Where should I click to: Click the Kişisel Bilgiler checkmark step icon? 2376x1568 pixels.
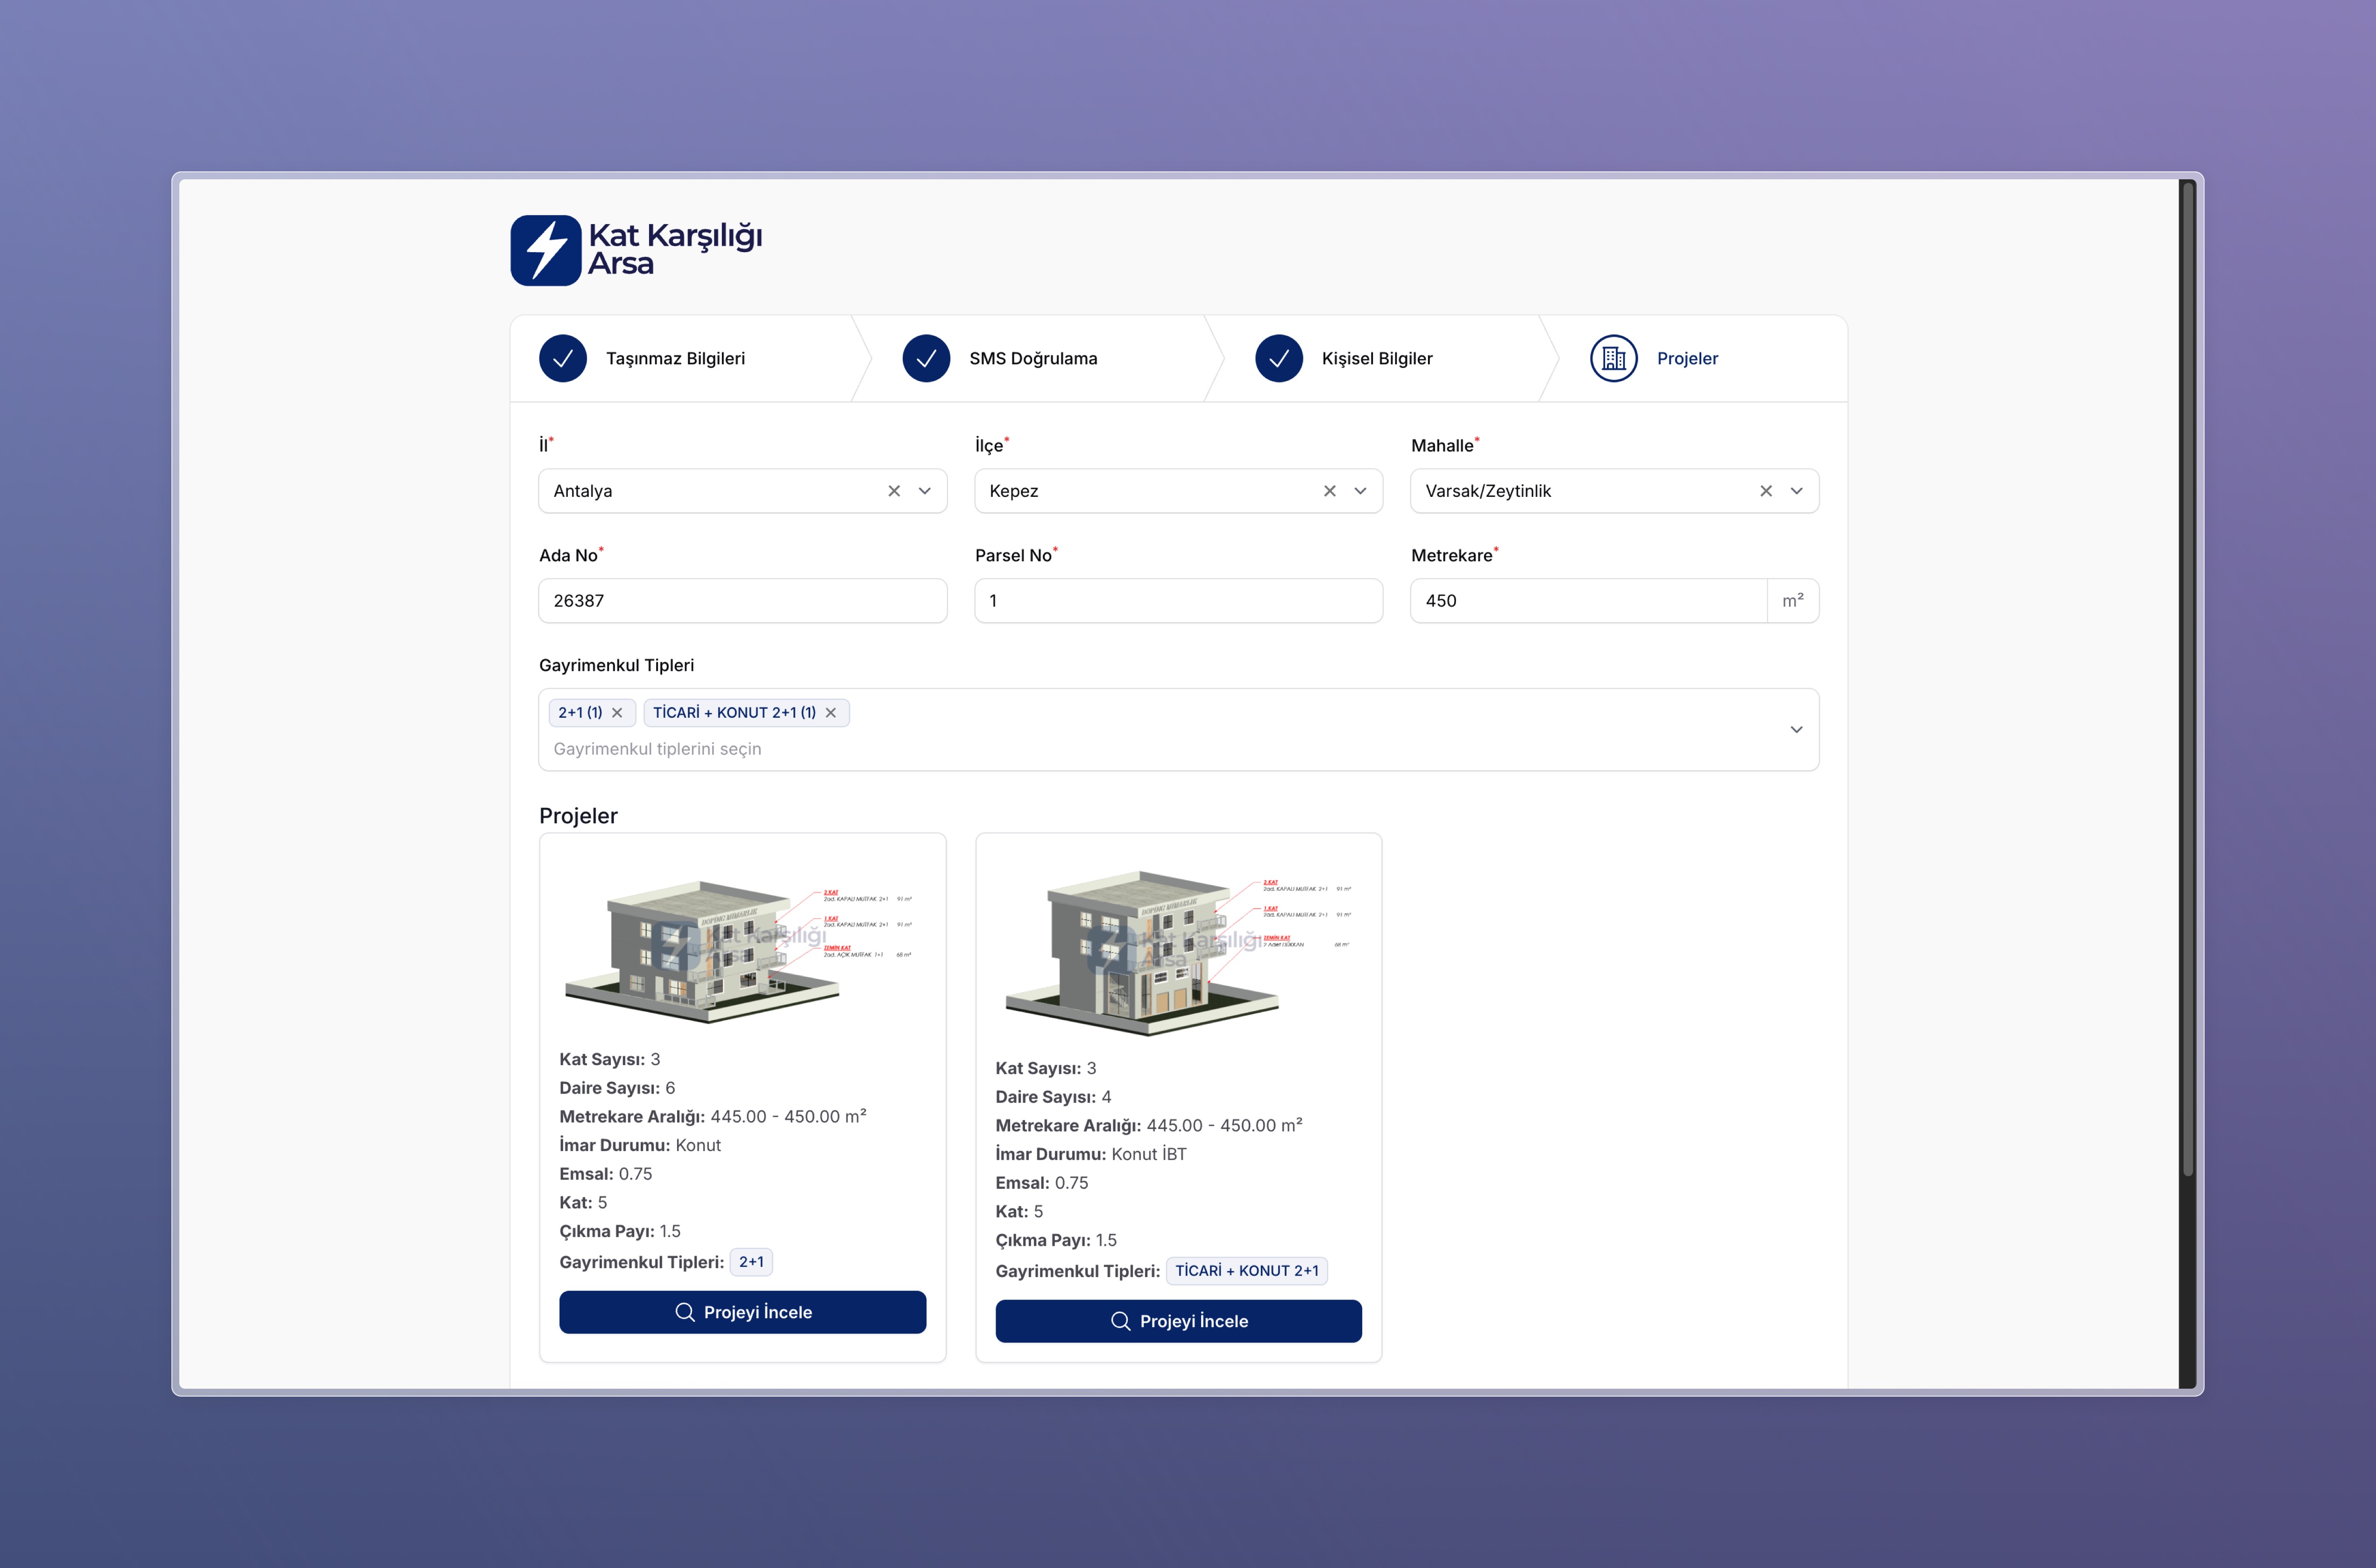point(1279,358)
